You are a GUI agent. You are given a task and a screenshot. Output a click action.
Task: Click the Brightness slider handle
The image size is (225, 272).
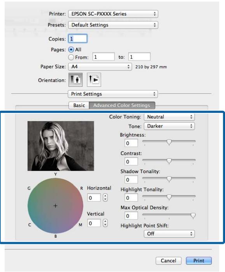pyautogui.click(x=169, y=142)
